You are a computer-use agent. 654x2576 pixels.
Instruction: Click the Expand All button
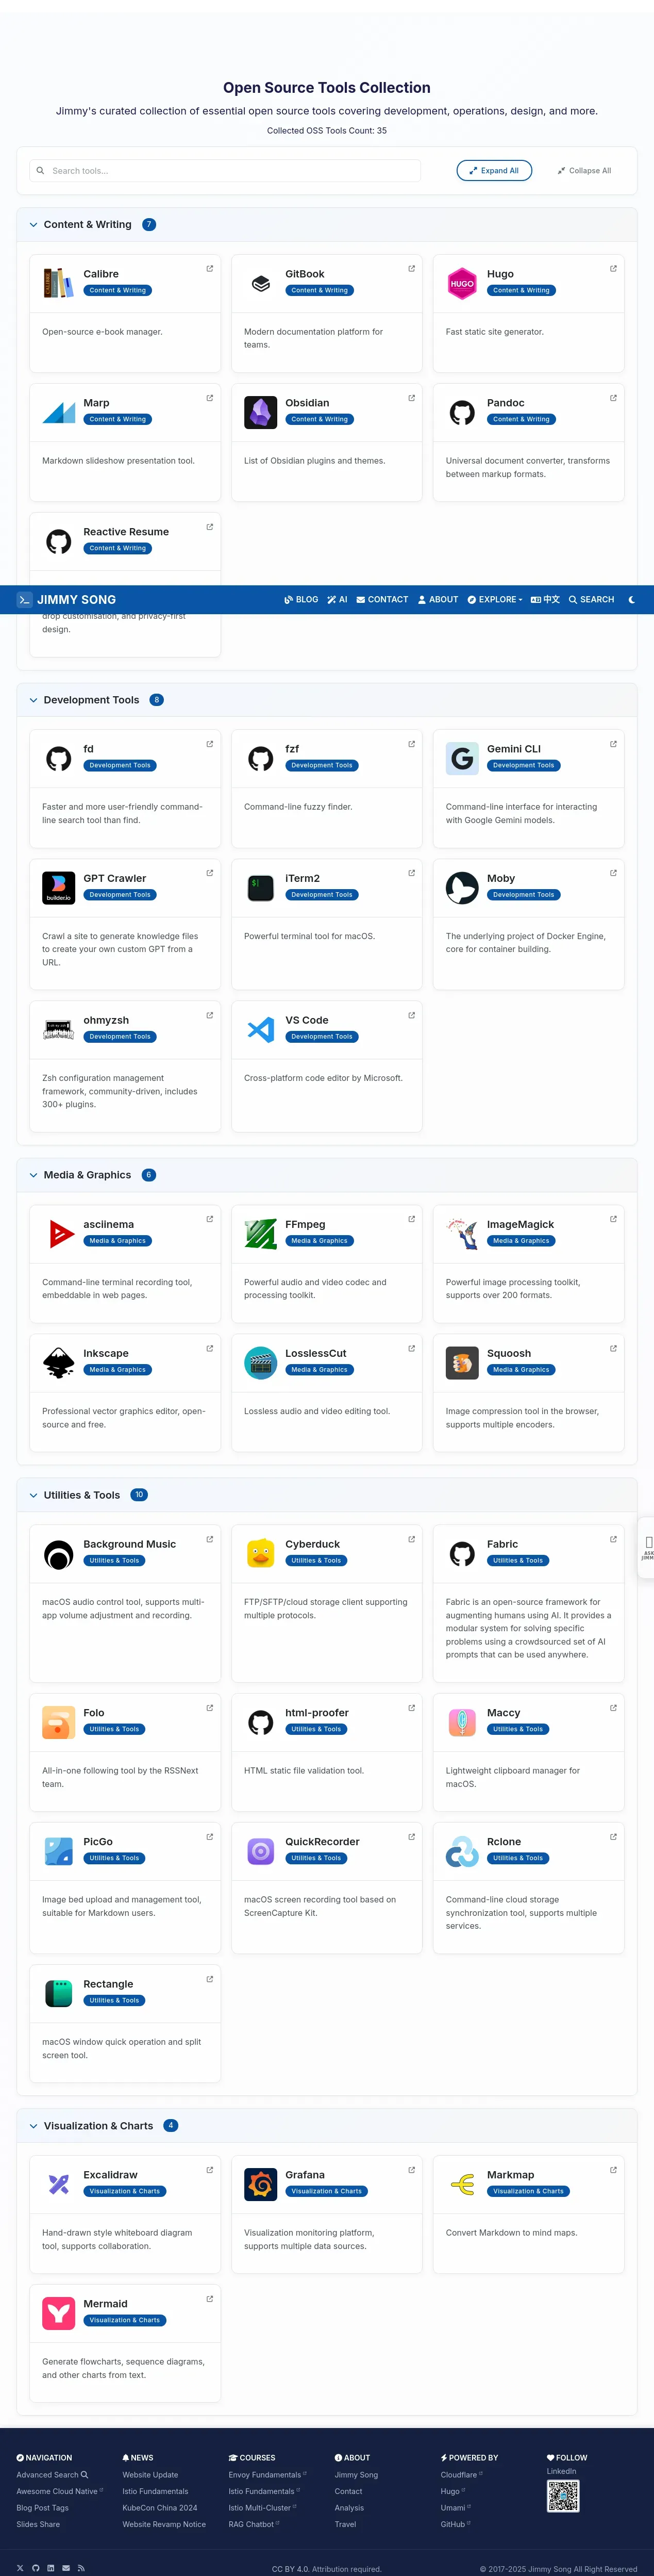[494, 171]
